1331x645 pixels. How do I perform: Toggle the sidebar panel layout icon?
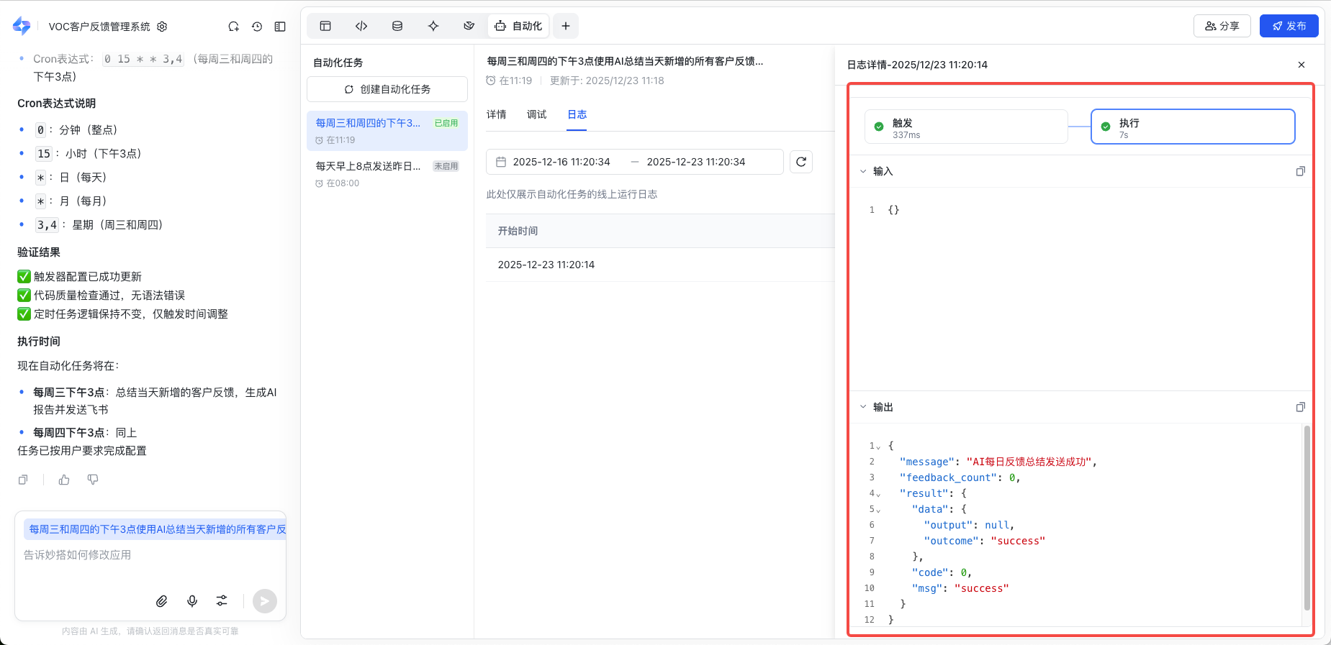click(x=280, y=27)
